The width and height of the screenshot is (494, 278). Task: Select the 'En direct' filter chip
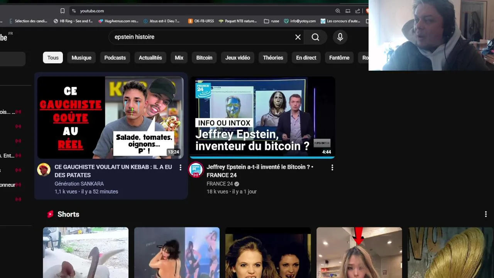306,58
